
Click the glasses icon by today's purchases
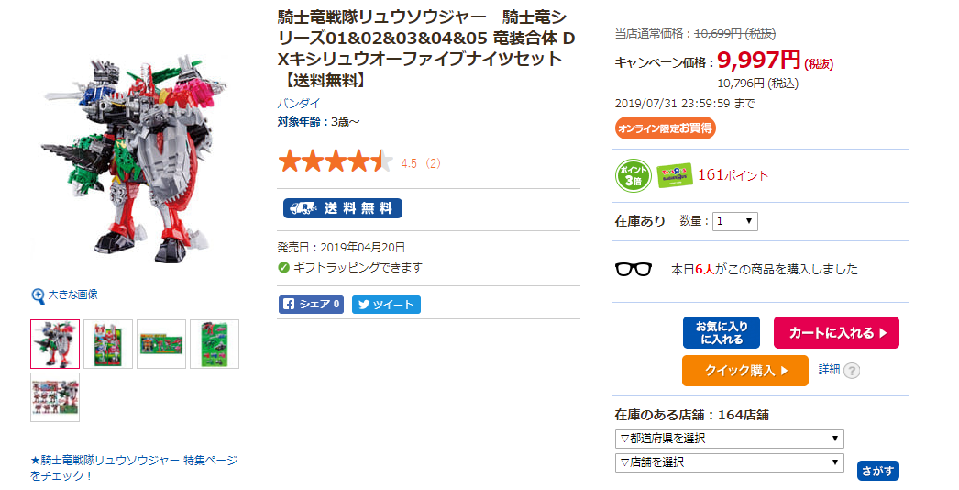coord(633,269)
